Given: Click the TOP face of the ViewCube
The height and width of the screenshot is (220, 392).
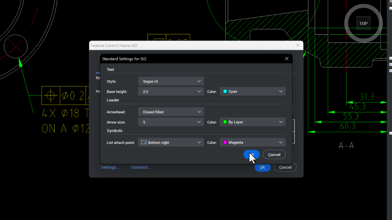Looking at the screenshot, I should pos(363,24).
